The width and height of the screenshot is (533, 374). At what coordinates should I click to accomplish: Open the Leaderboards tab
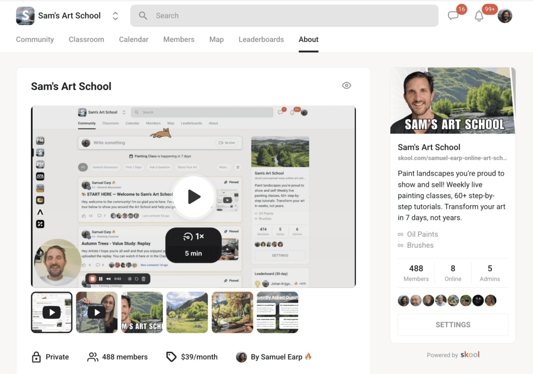[261, 39]
